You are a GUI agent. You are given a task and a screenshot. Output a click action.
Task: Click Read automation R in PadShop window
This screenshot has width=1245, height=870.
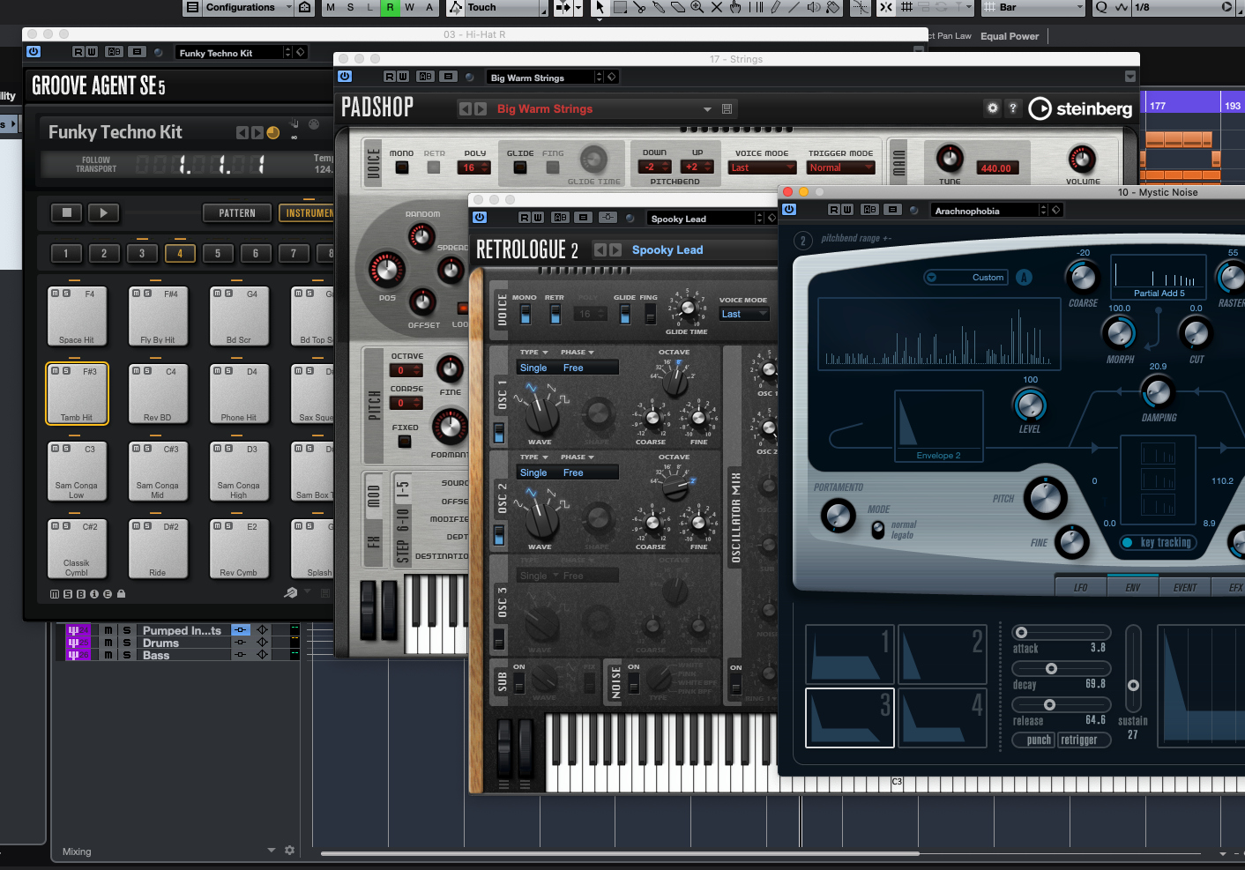pyautogui.click(x=390, y=77)
